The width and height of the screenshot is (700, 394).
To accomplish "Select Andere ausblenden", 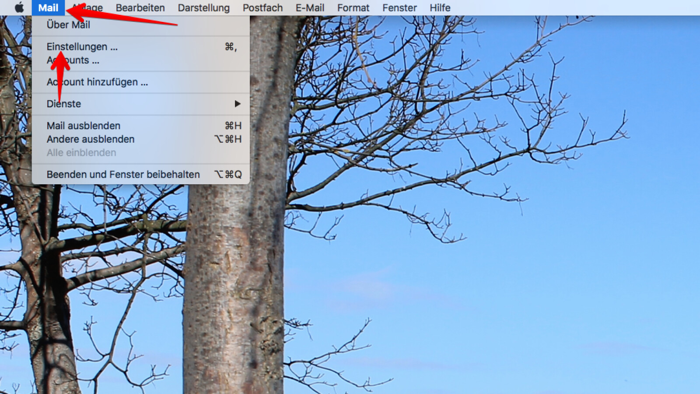I will tap(91, 139).
